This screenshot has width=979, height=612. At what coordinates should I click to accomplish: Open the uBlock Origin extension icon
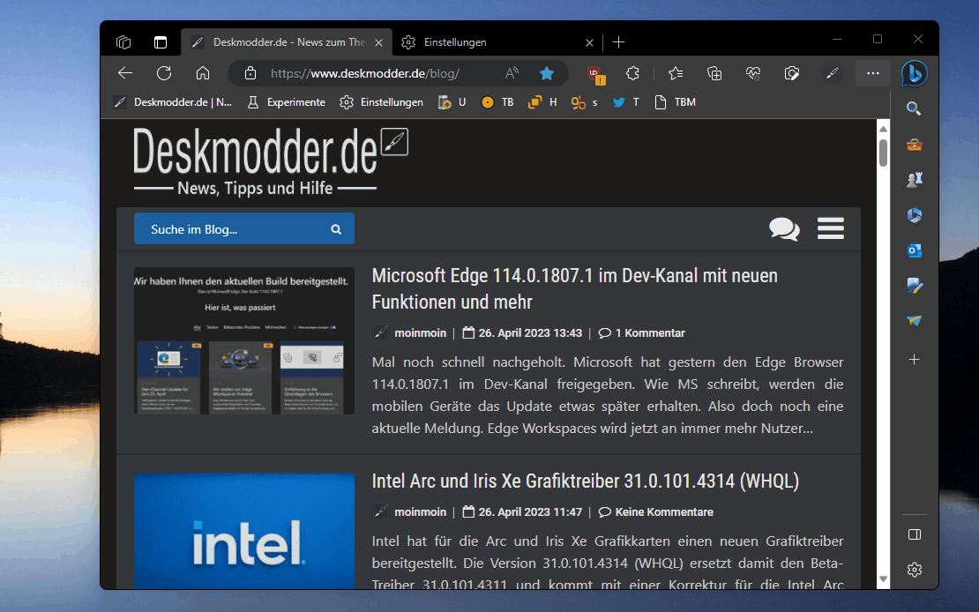click(595, 74)
